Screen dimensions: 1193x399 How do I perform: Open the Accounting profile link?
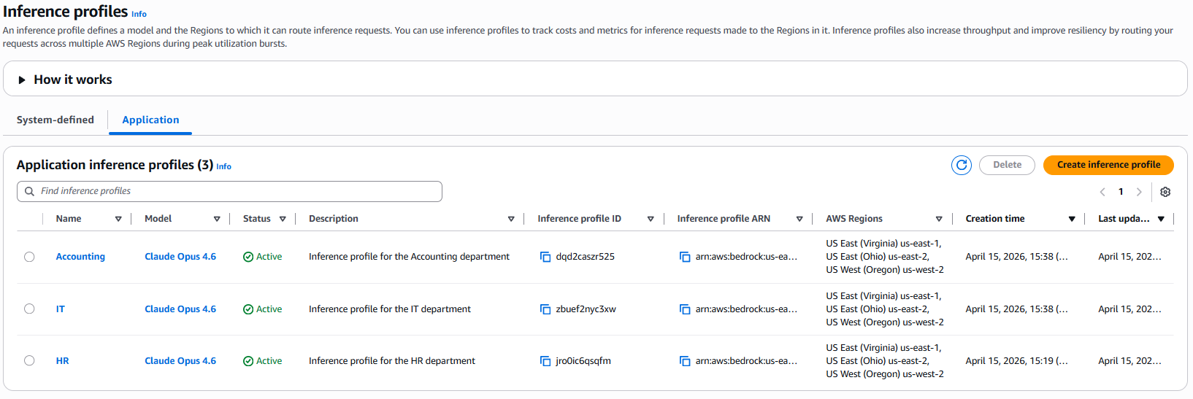point(80,257)
